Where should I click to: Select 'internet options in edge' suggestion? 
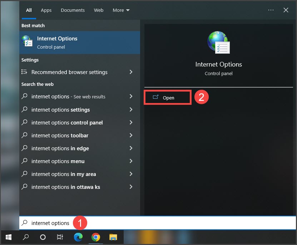pyautogui.click(x=80, y=148)
